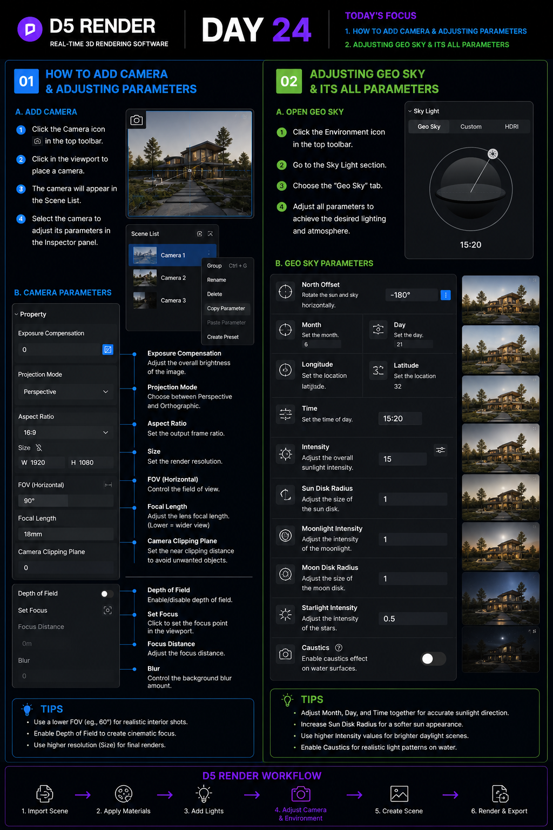
Task: Select Copy Parameter in the context menu
Action: 227,309
